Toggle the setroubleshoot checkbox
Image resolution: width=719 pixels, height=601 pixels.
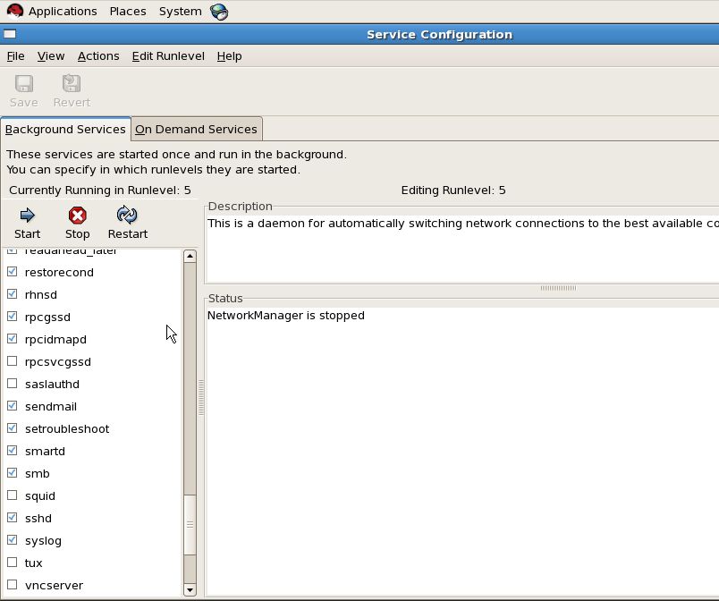tap(13, 428)
